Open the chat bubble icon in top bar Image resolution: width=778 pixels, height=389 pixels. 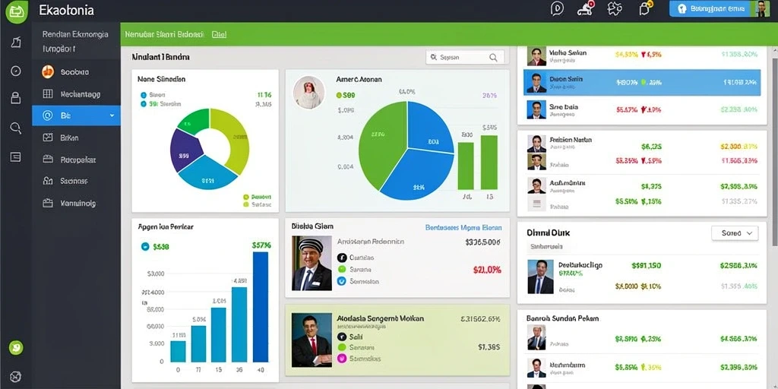[557, 9]
